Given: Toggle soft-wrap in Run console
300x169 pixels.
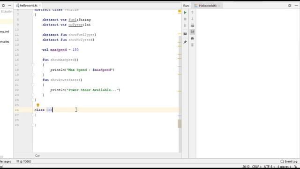Looking at the screenshot, I should point(192,25).
